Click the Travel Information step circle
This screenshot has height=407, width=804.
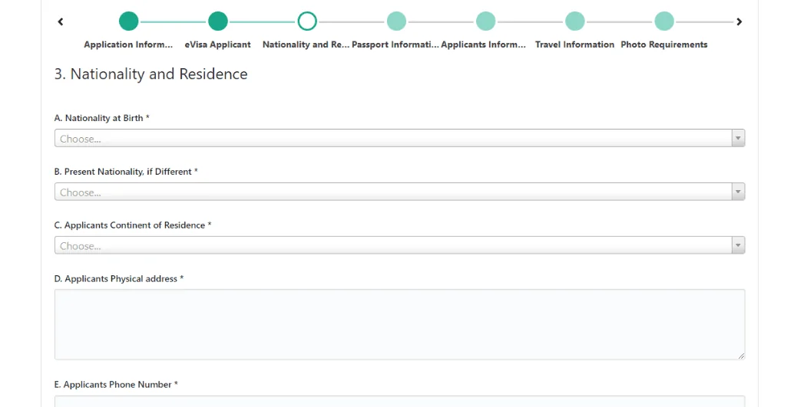[x=574, y=21]
